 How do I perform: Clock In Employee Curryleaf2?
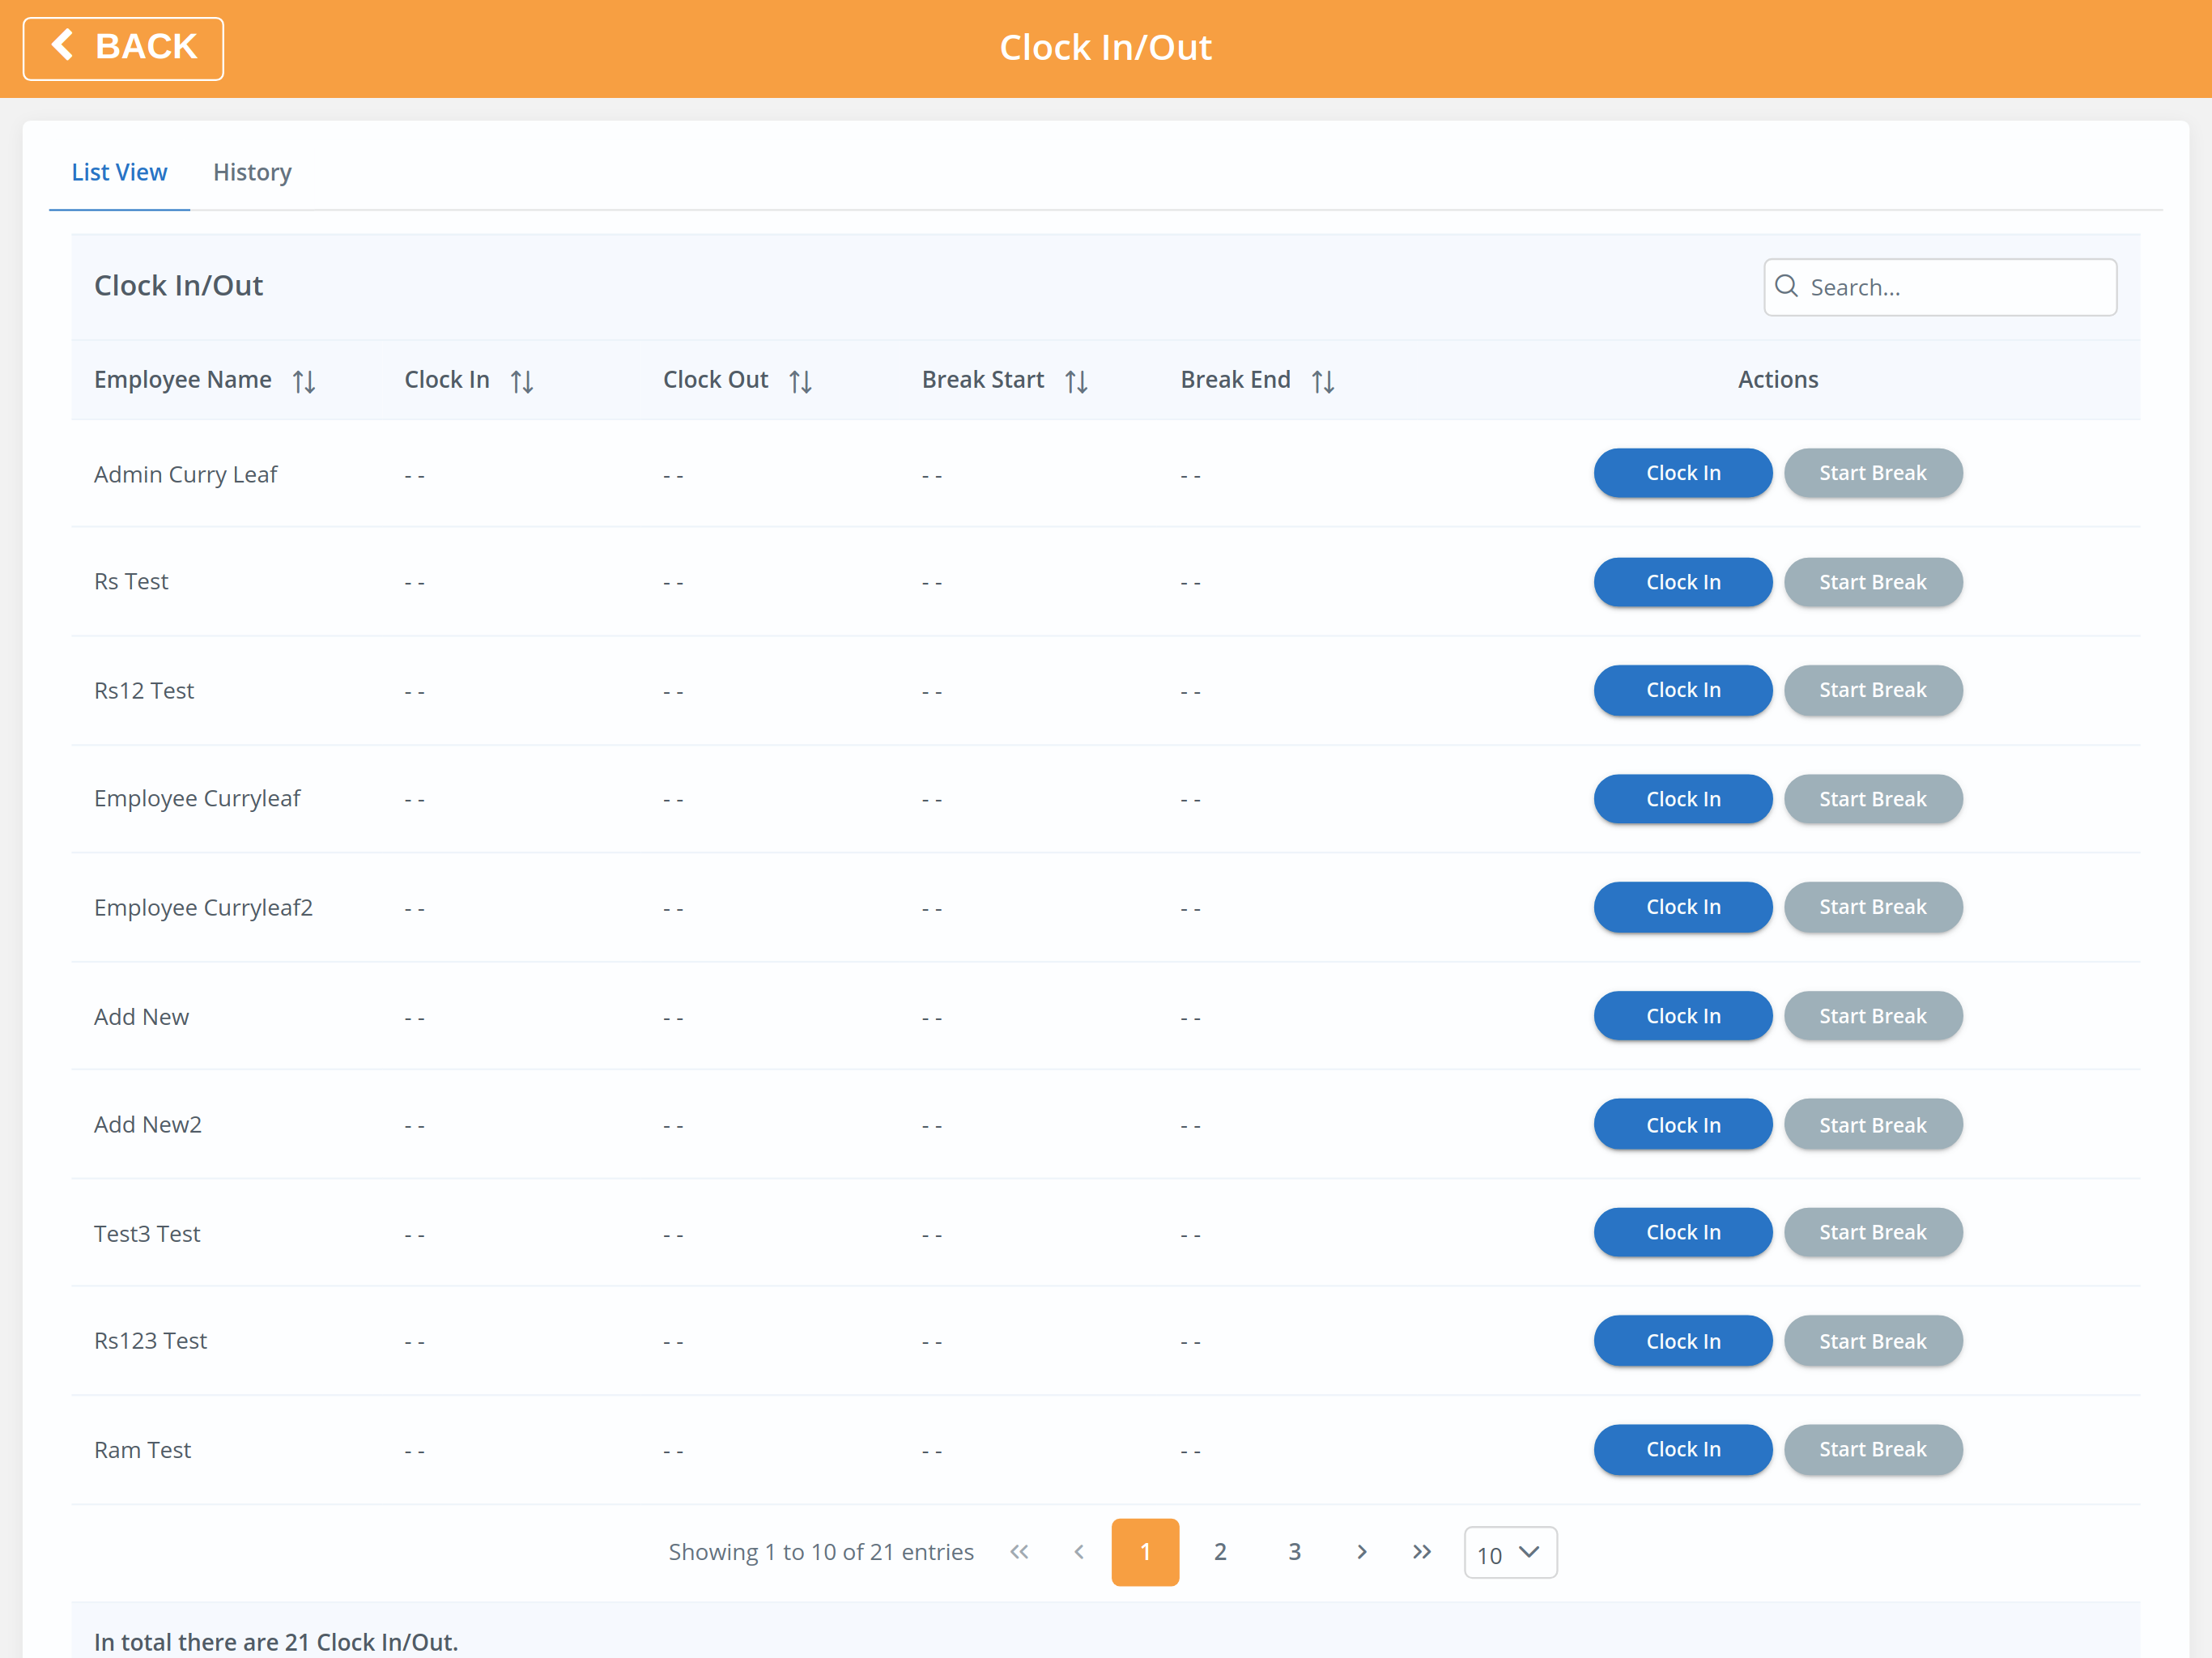(x=1683, y=907)
